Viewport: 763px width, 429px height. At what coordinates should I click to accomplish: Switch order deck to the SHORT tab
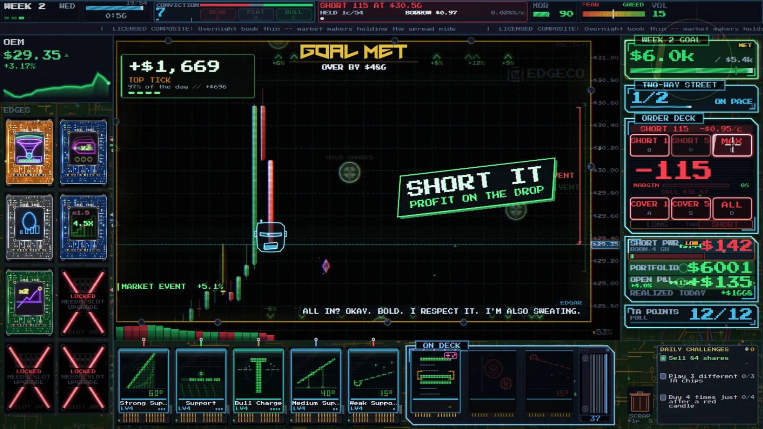[x=725, y=224]
